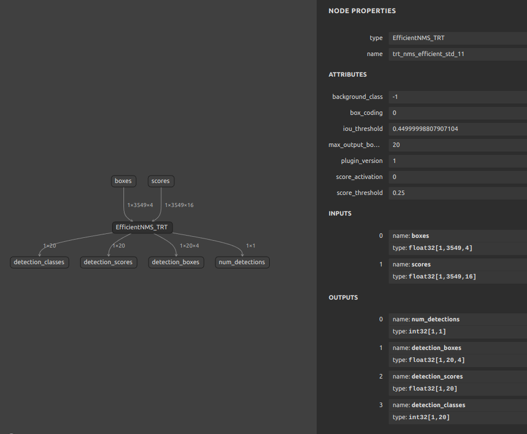The height and width of the screenshot is (434, 527).
Task: Select the detection_boxes output node
Action: (x=175, y=262)
